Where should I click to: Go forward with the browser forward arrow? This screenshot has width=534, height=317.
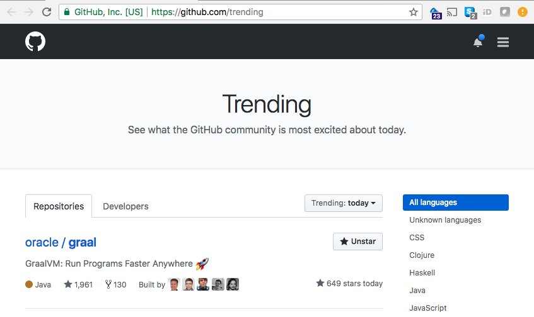pos(29,12)
